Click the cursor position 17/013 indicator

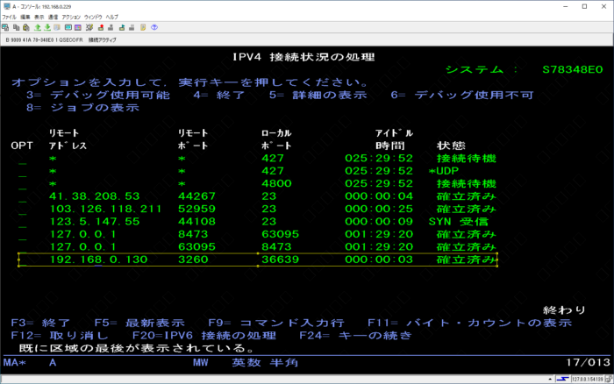tap(588, 362)
